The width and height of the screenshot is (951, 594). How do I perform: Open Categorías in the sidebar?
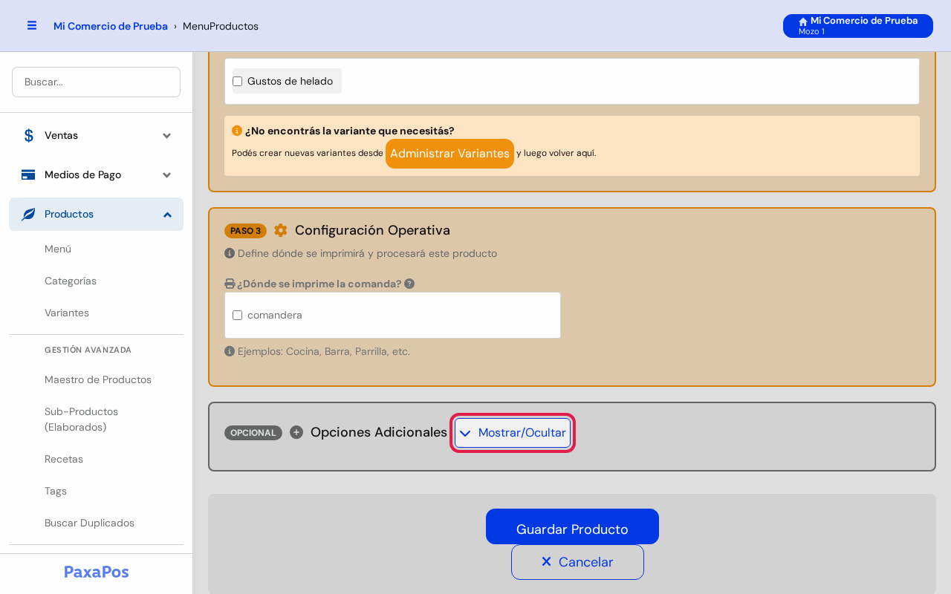[71, 281]
